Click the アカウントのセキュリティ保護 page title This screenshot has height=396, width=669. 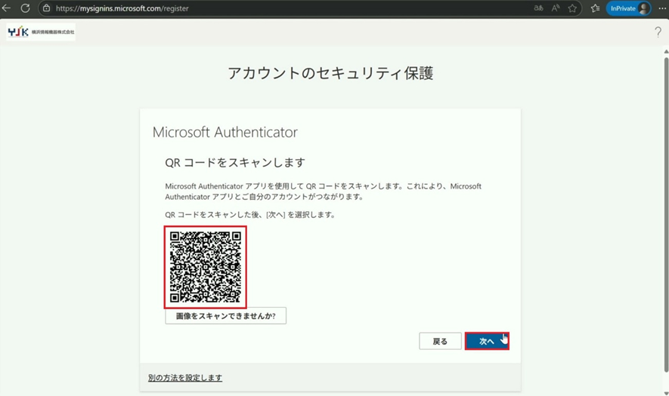click(x=330, y=73)
